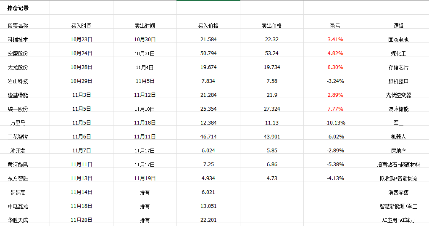The height and width of the screenshot is (226, 429).
Task: Select the 太龙股份 stock name cell
Action: tap(18, 67)
